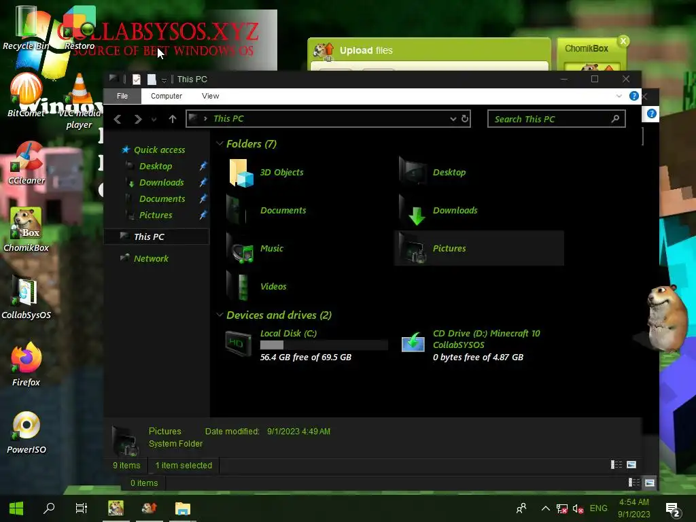
Task: Toggle details view in the back Explorer window
Action: (634, 483)
